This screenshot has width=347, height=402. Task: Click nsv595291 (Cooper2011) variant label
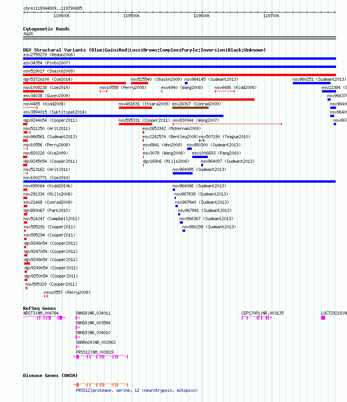tap(50, 227)
